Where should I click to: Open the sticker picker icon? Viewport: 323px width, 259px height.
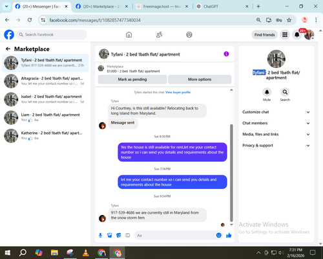click(119, 235)
